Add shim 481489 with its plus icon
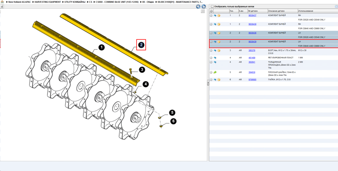The height and width of the screenshot is (171, 338). pyautogui.click(x=211, y=58)
